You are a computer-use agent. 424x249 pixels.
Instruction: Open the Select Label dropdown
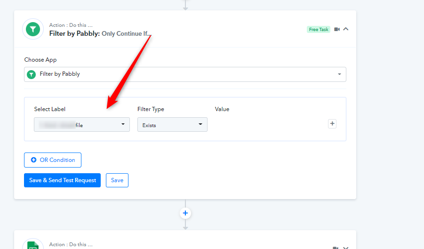tap(82, 125)
